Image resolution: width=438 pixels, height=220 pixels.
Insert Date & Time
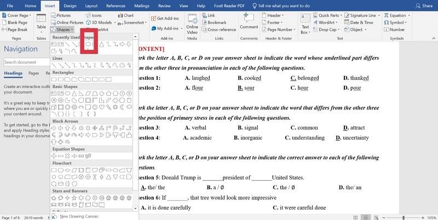tap(359, 22)
